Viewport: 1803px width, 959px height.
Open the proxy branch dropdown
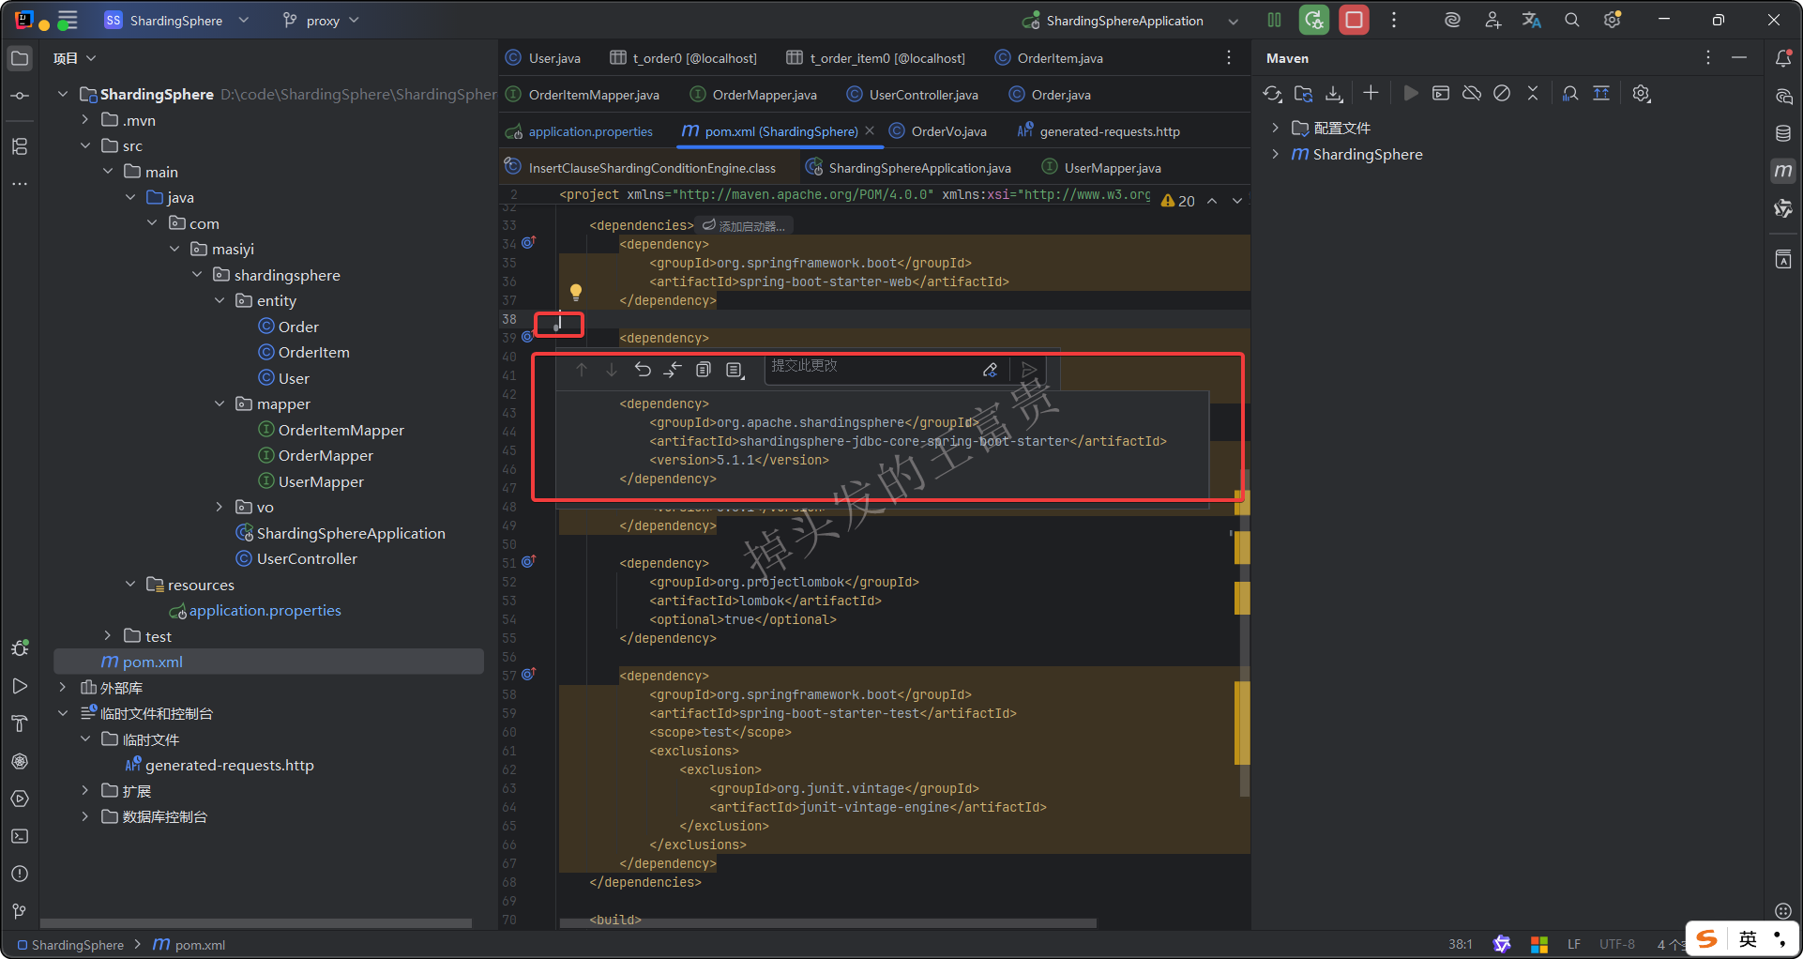pos(321,20)
